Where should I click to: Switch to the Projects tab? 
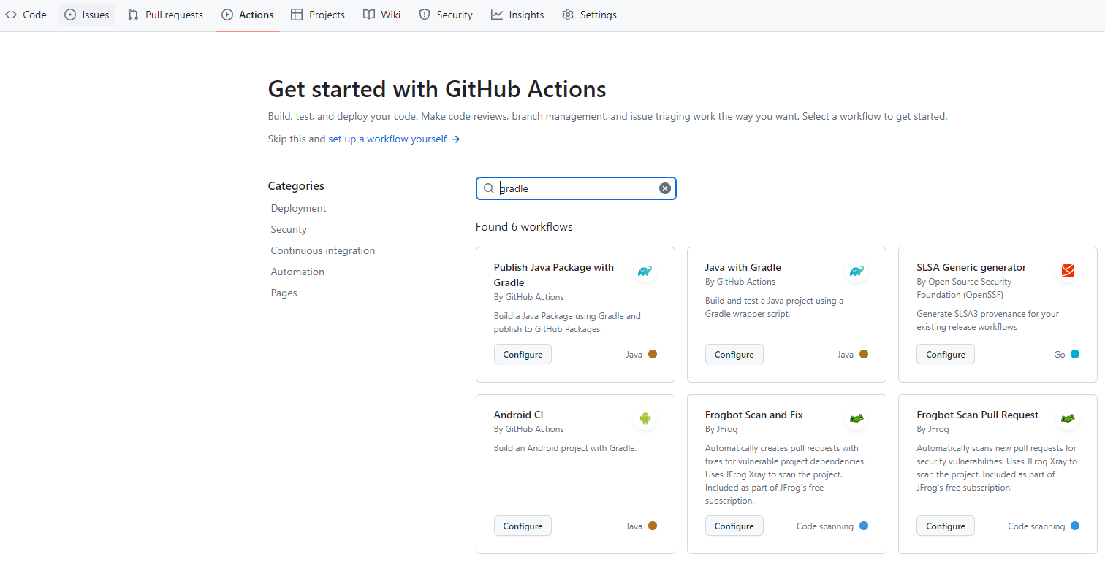tap(318, 15)
